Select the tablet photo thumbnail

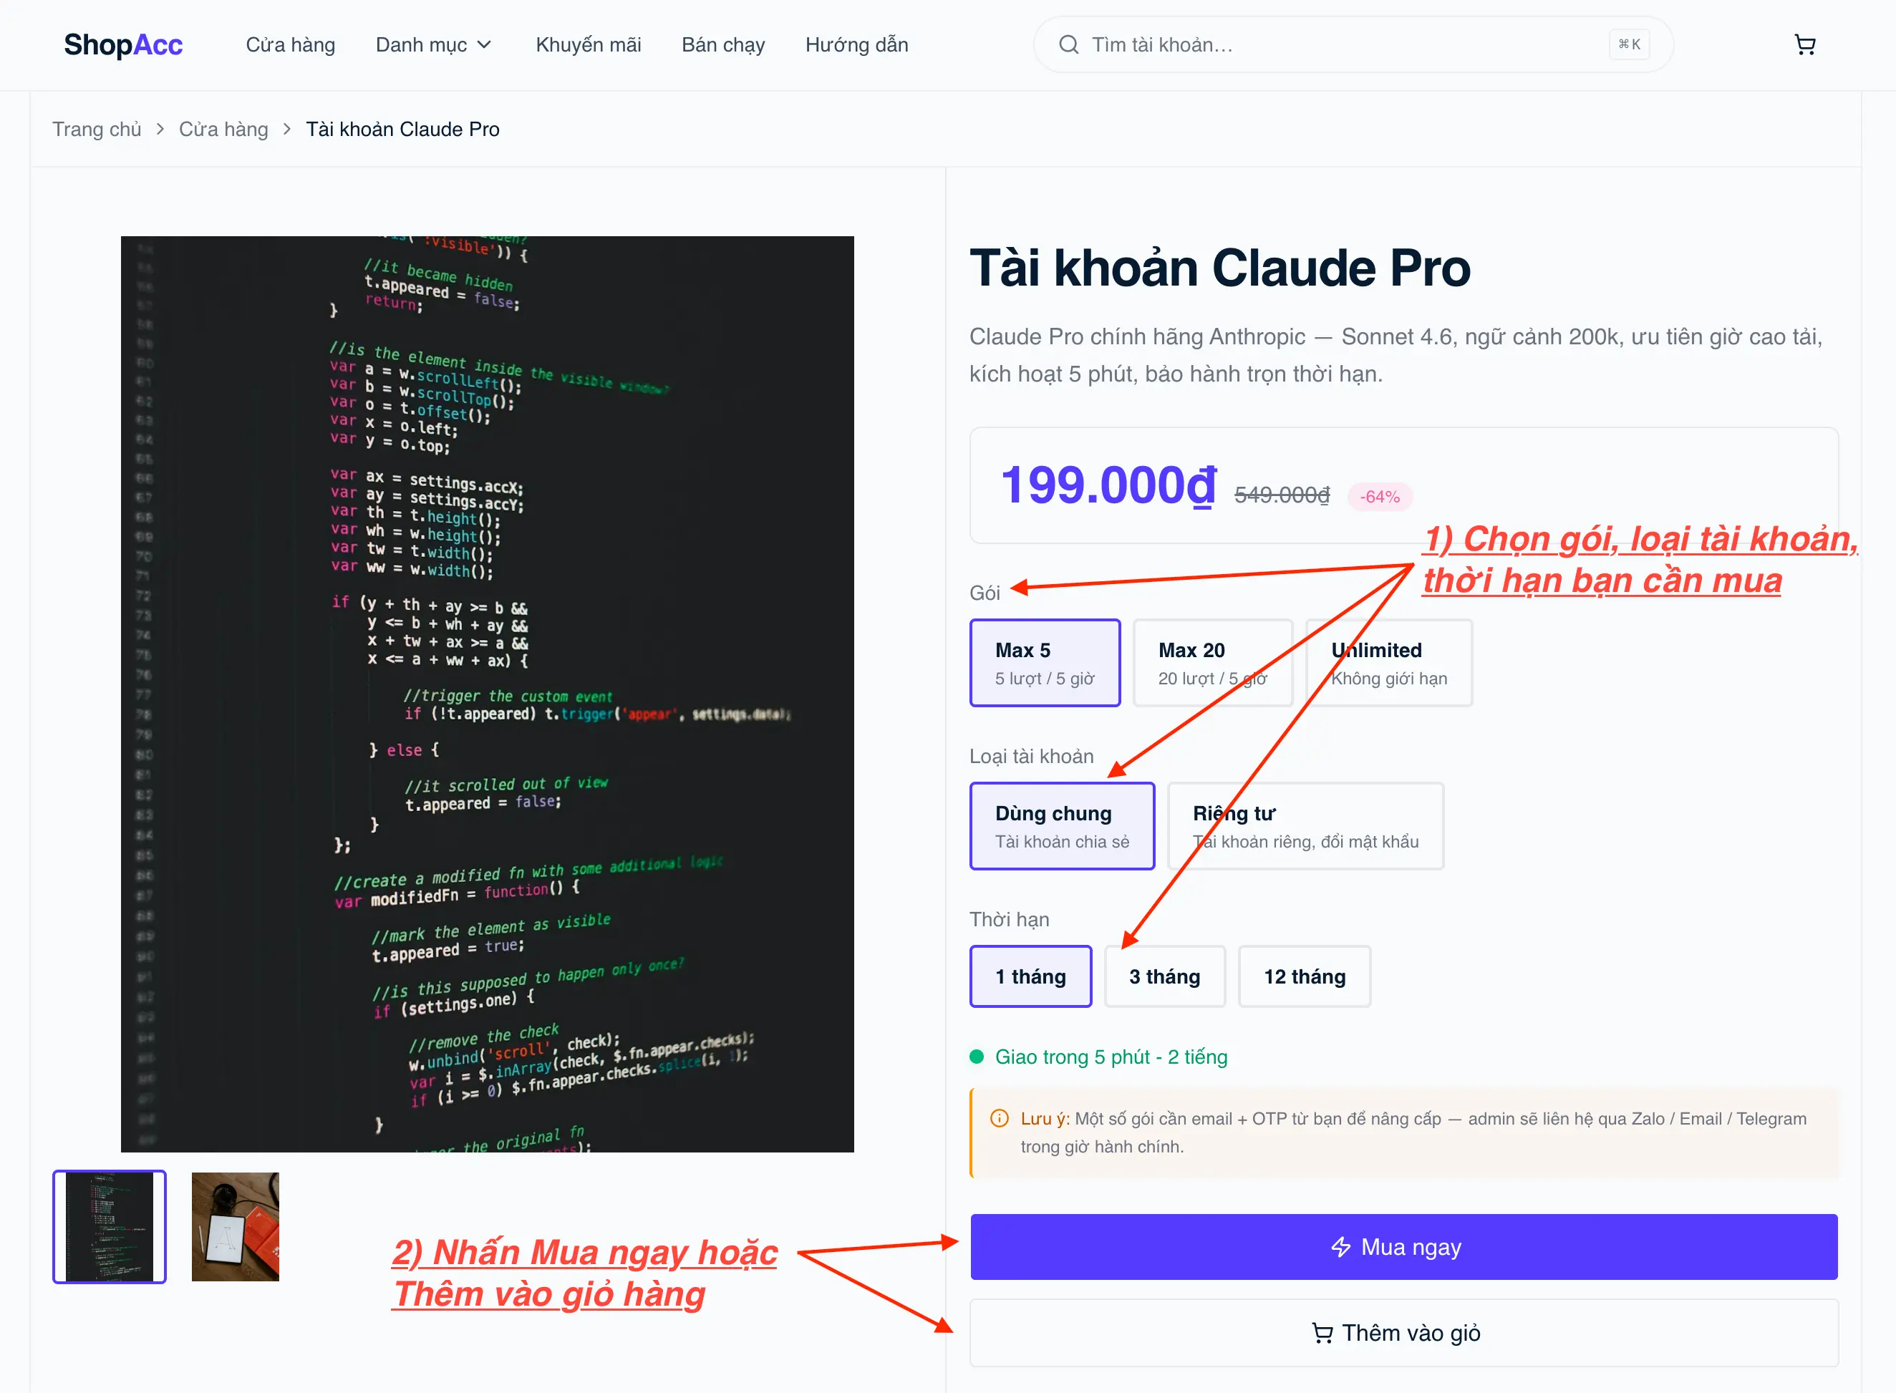236,1227
